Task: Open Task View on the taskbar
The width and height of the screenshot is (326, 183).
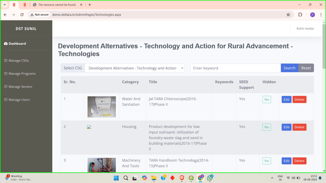Action: pyautogui.click(x=135, y=178)
